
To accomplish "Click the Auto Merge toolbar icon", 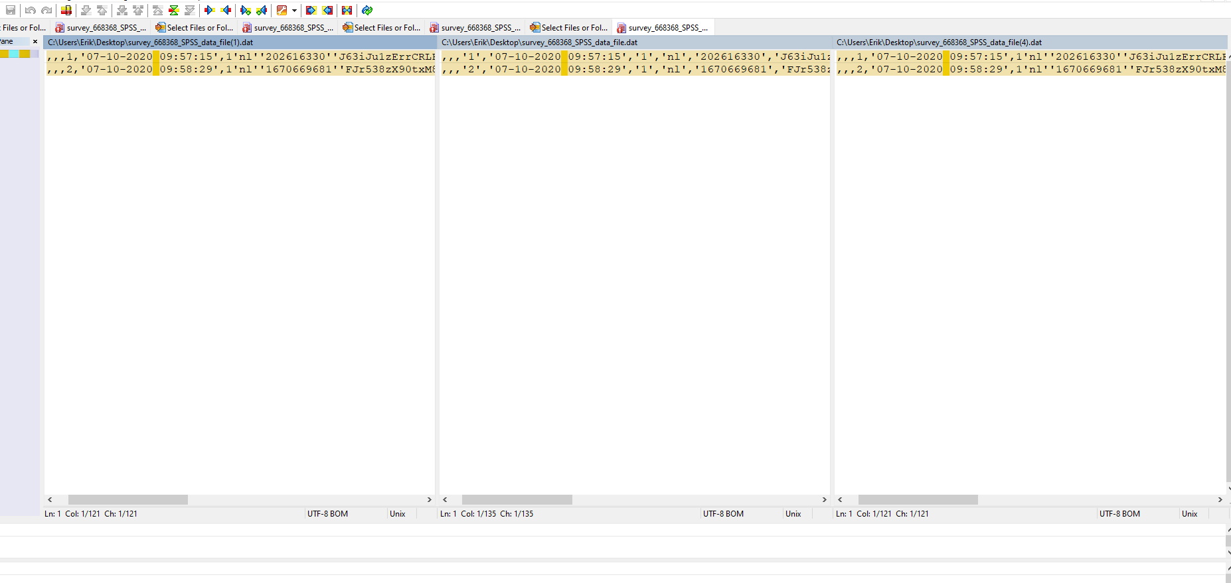I will pos(347,10).
